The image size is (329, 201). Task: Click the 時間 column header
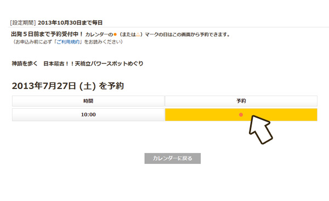pos(88,101)
